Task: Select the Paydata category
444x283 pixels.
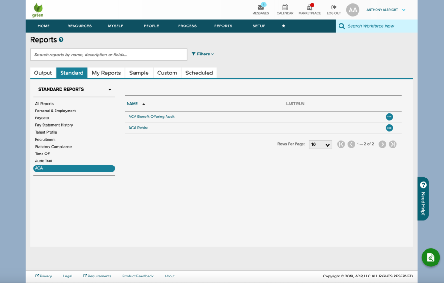Action: (x=42, y=118)
